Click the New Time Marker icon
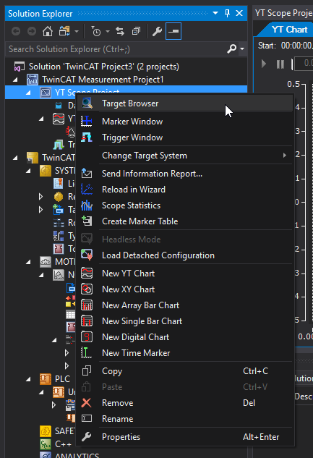 [86, 352]
